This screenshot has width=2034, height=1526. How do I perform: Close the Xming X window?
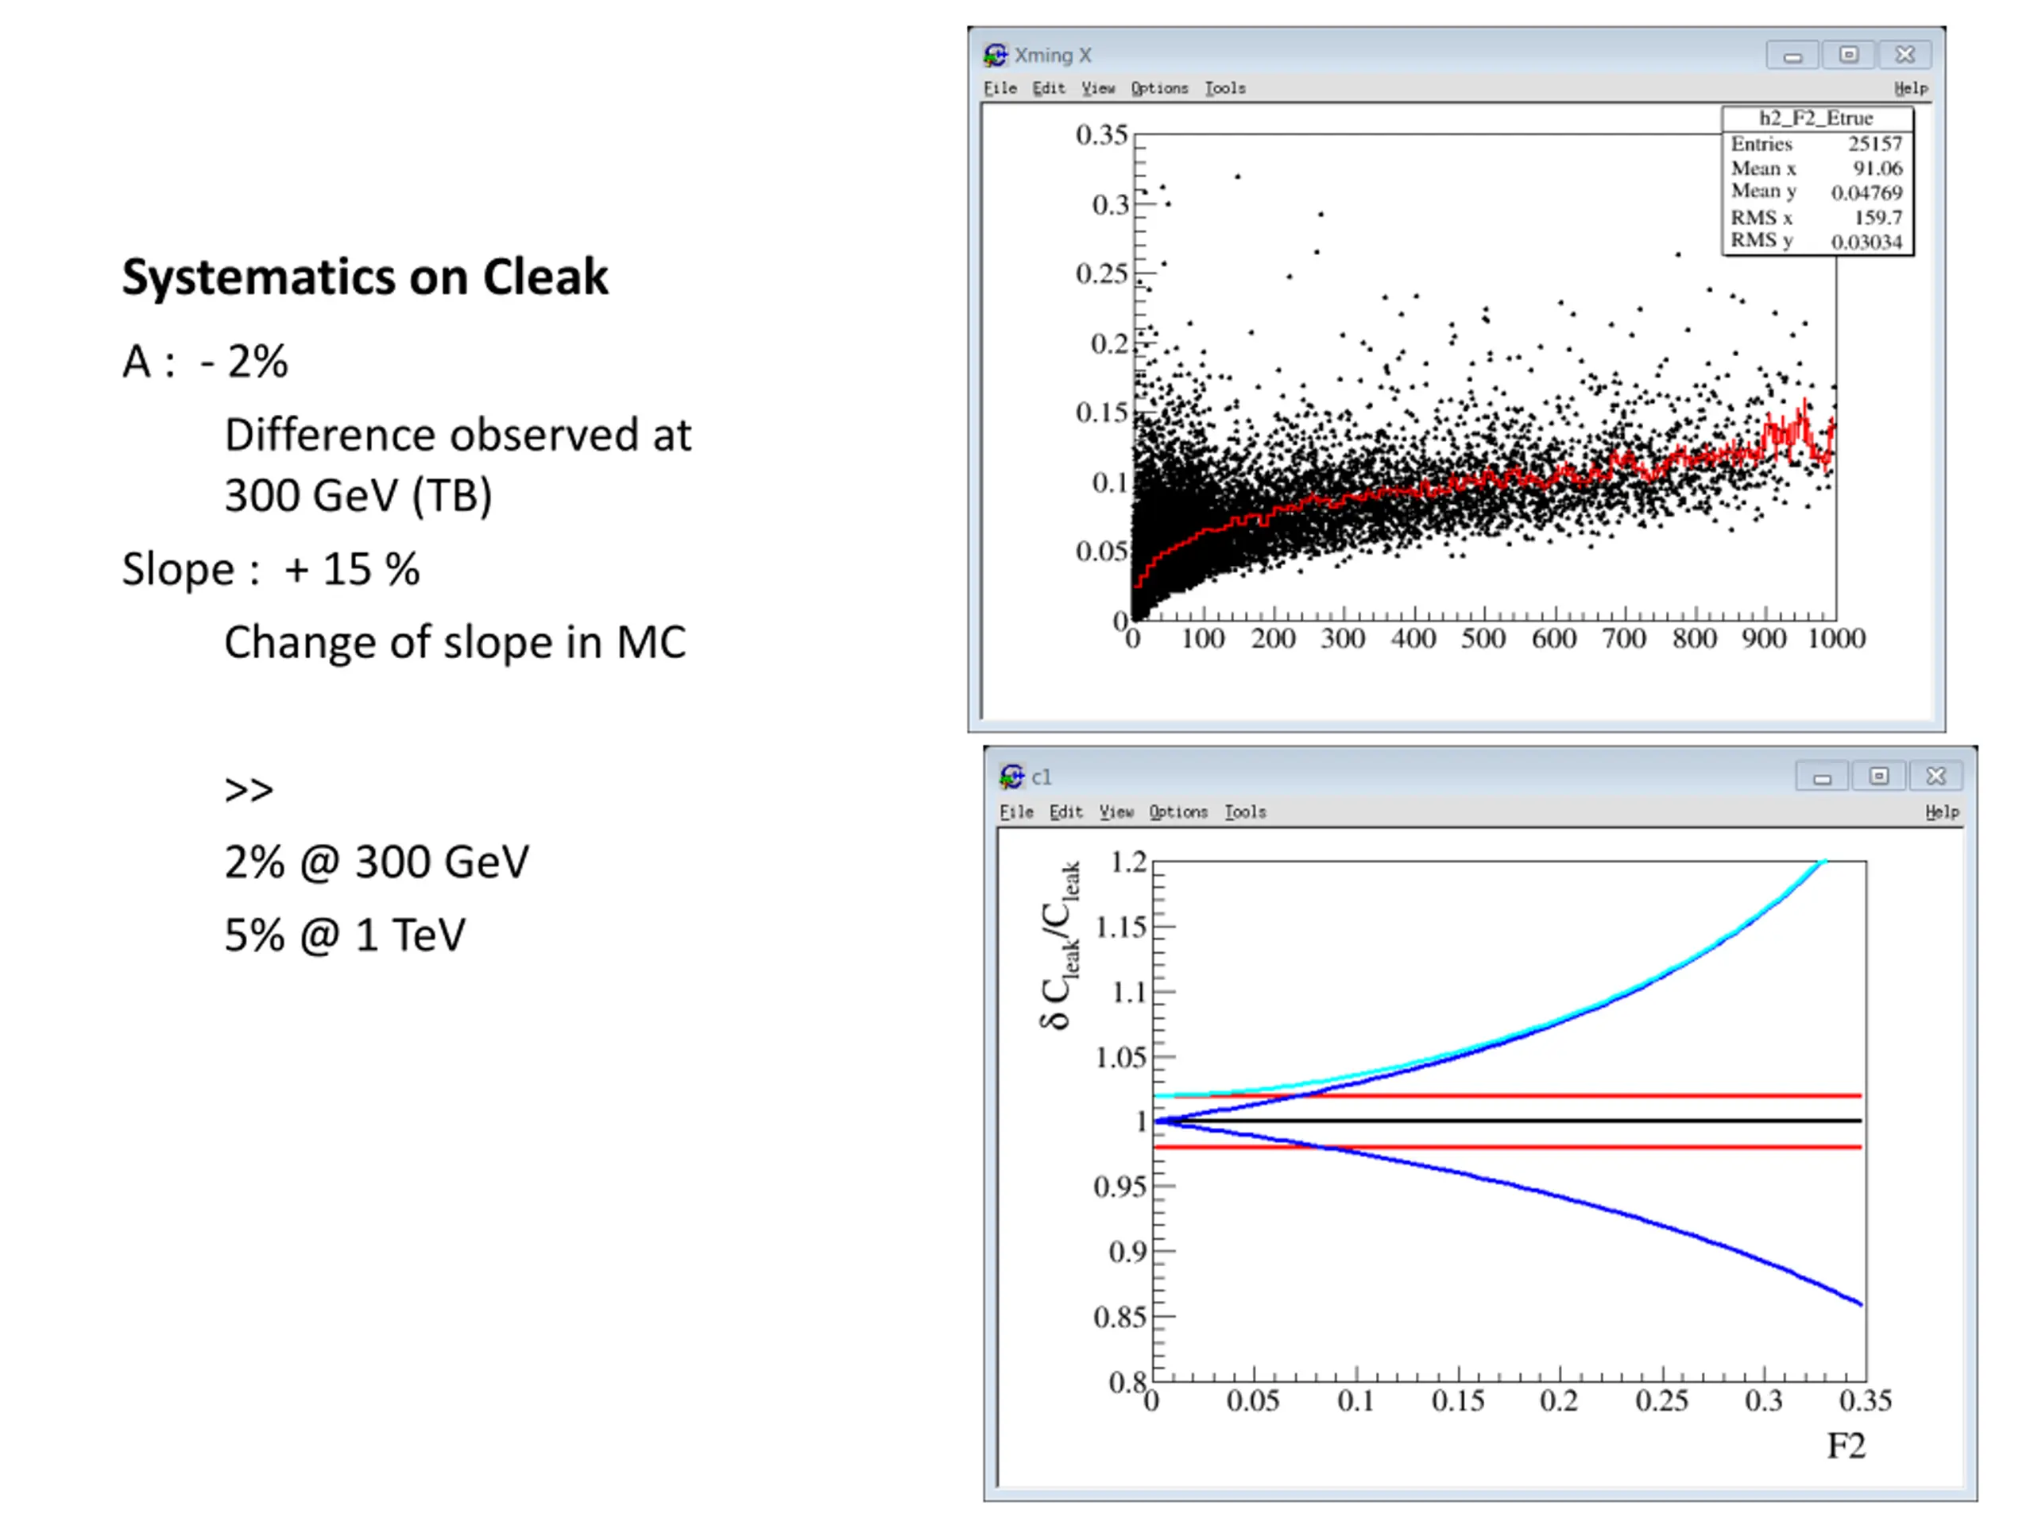click(x=1904, y=55)
